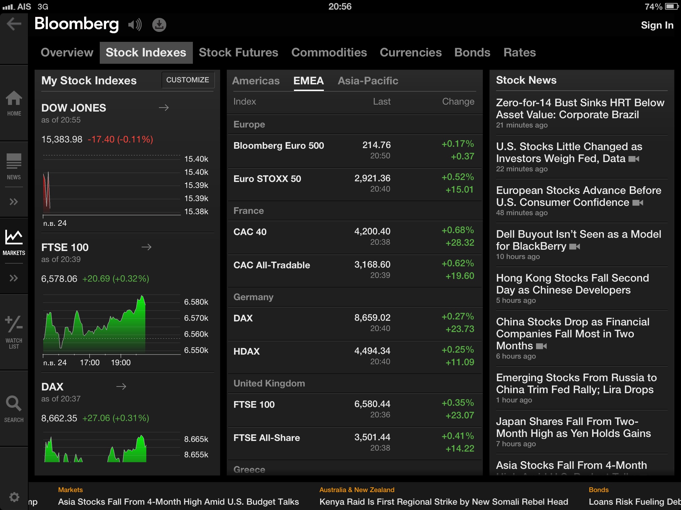This screenshot has height=510, width=681.
Task: Tap the Index column header
Action: click(245, 102)
